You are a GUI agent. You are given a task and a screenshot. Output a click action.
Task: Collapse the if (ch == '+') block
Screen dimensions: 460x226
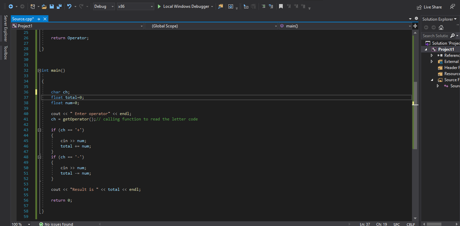coord(40,130)
